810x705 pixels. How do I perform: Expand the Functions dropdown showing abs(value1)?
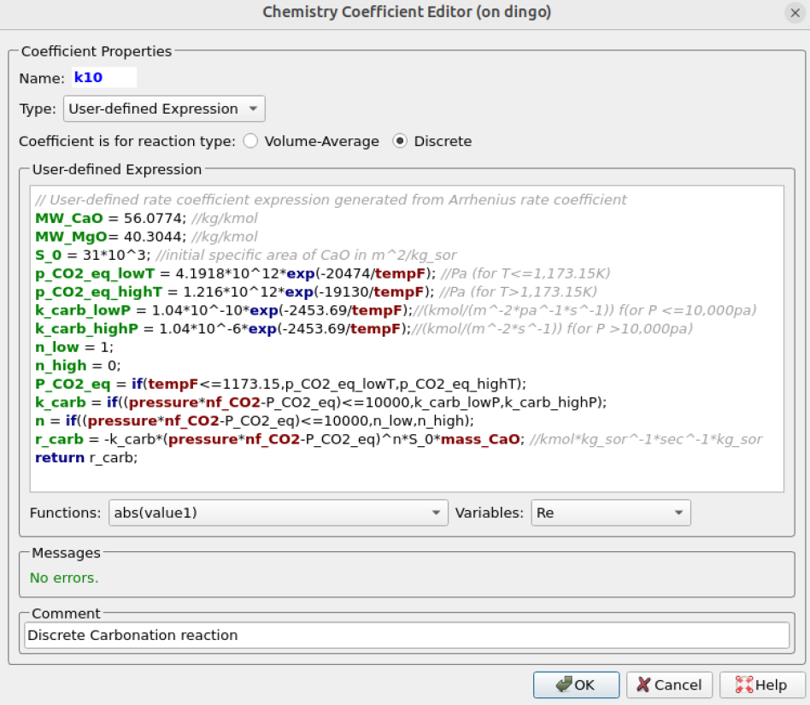[x=278, y=513]
